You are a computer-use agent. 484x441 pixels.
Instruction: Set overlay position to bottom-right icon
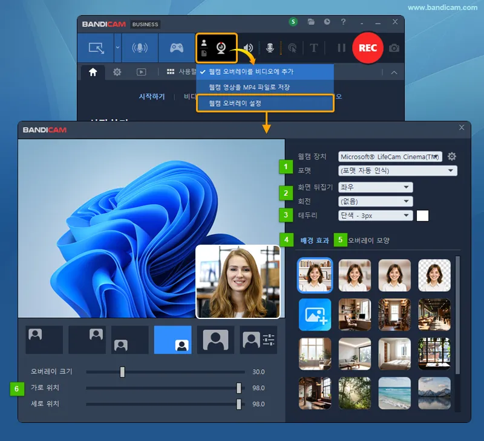(x=173, y=340)
